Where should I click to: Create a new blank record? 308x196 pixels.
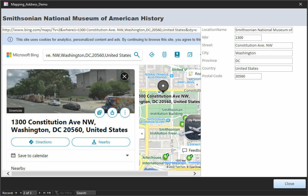49,193
